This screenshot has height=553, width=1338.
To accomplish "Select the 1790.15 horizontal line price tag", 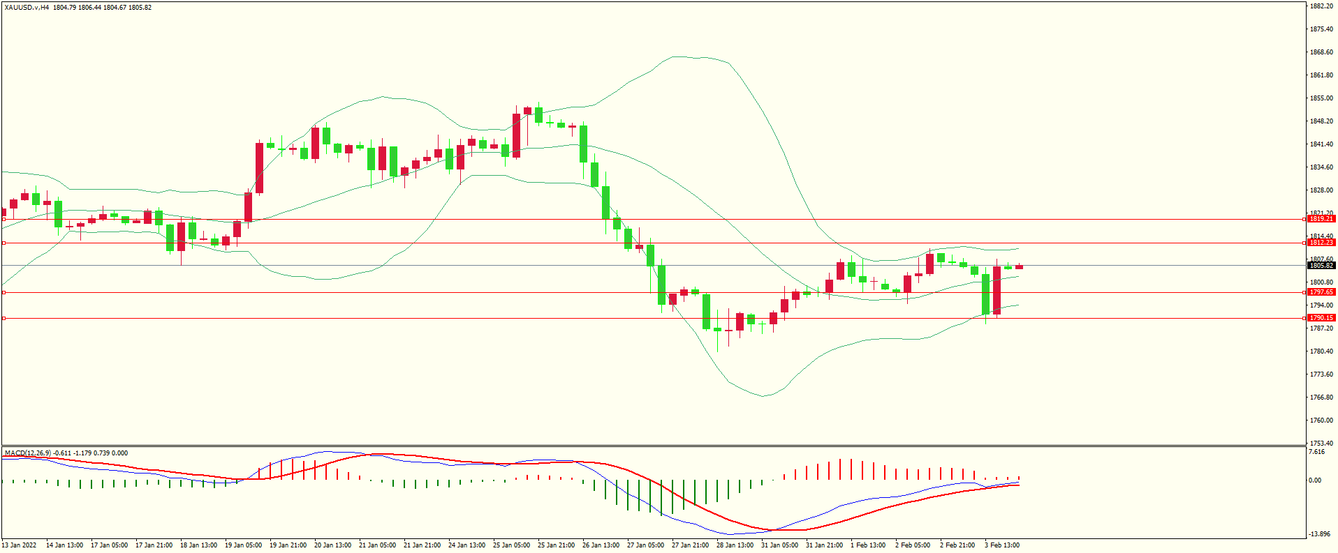I will [1321, 318].
